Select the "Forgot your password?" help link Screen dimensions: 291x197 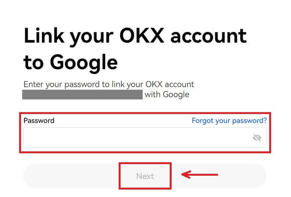229,121
